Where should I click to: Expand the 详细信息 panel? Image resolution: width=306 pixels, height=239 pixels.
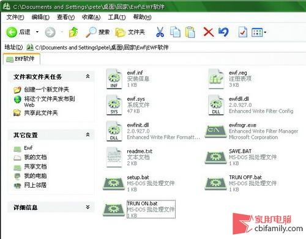[x=88, y=207]
